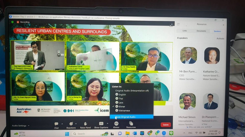Viewport: 245px width, 137px height.
Task: Click the red Leave button
Action: [x=166, y=125]
